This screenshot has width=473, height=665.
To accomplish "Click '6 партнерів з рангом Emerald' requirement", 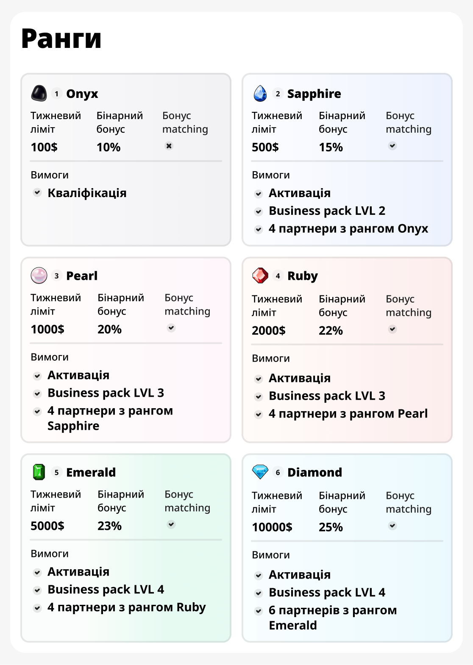I will [x=333, y=618].
